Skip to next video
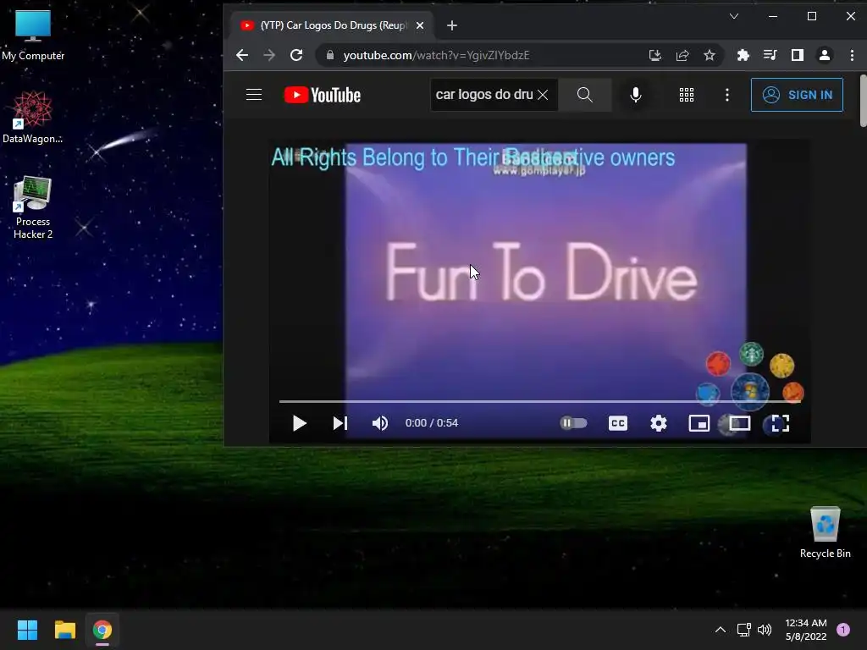 tap(340, 423)
